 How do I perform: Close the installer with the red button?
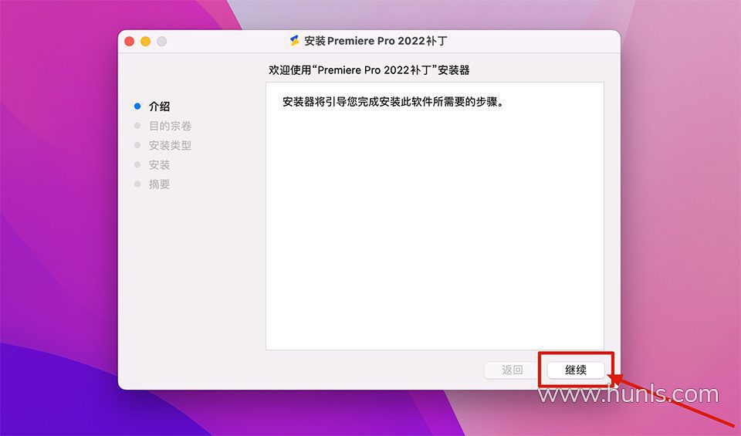[x=130, y=42]
